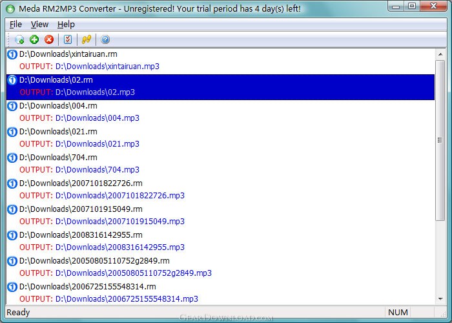Click output path D:\Downloads\704.mp3
This screenshot has width=452, height=323.
point(98,170)
